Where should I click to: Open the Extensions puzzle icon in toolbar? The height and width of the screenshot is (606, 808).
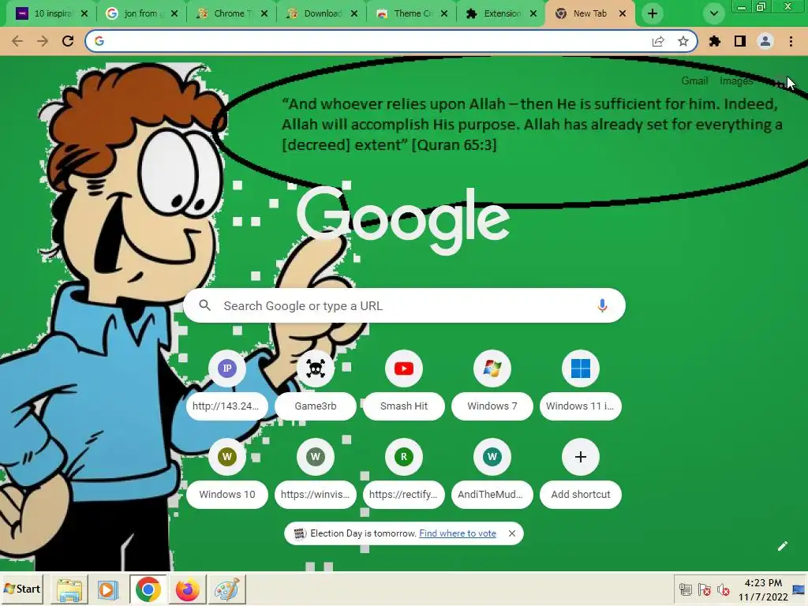point(715,41)
